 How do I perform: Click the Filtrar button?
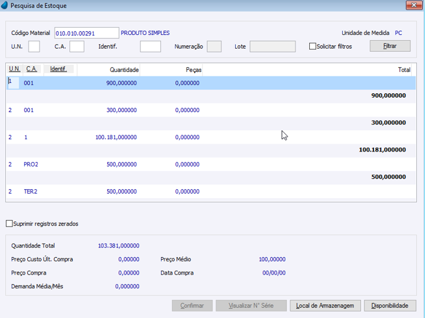(x=390, y=46)
